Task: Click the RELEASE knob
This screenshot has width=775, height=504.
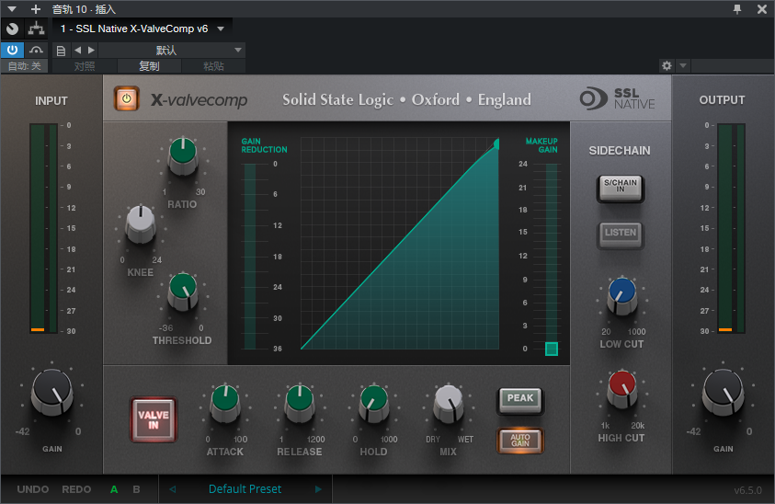Action: pyautogui.click(x=300, y=403)
